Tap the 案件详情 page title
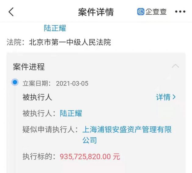 click(x=96, y=12)
